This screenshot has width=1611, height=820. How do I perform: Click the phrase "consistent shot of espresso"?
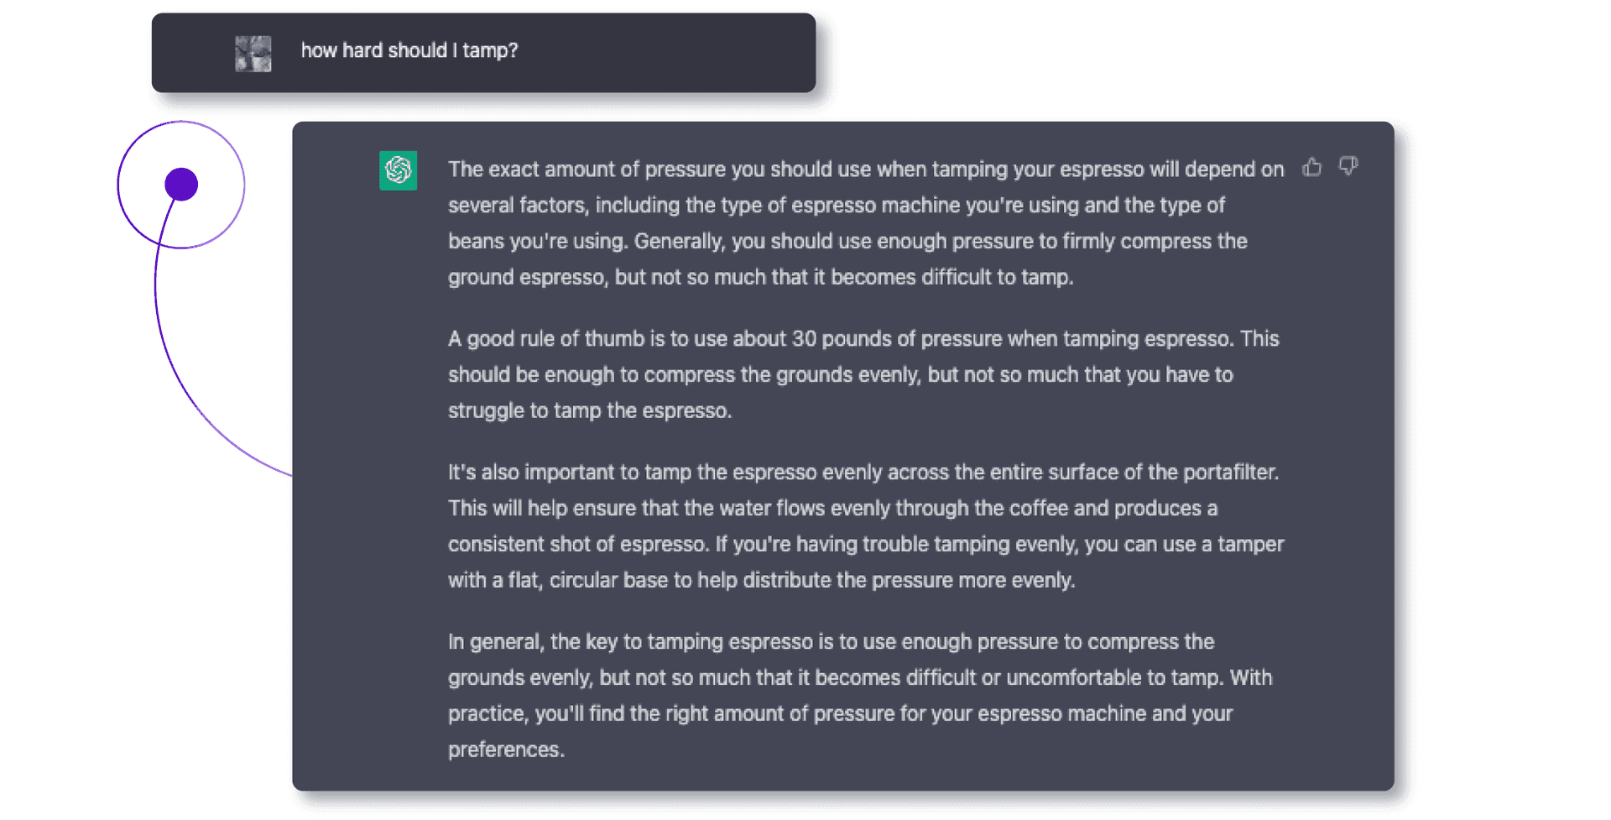578,545
